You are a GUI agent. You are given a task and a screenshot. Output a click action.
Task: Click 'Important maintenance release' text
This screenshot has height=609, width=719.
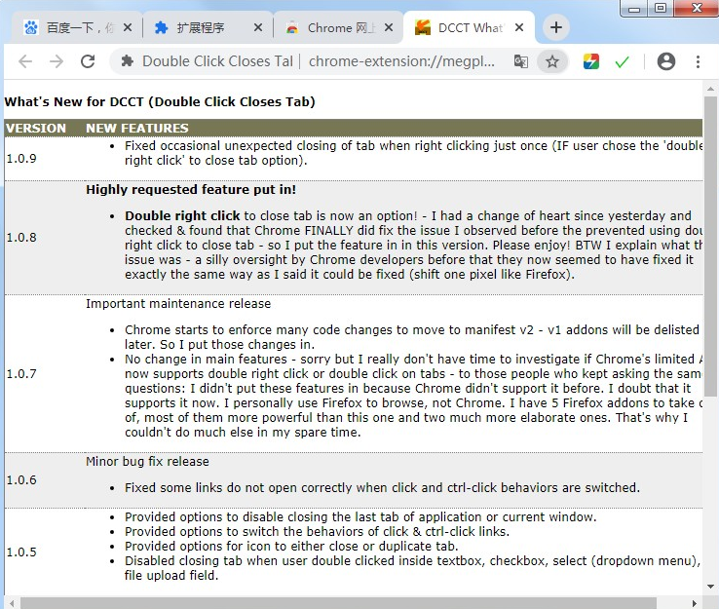[x=178, y=304]
